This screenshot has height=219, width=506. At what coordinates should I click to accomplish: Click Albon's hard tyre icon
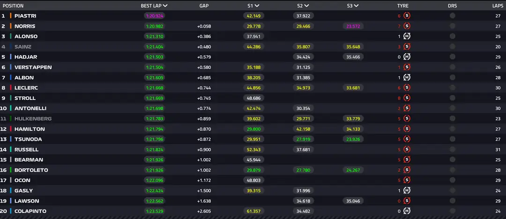407,77
